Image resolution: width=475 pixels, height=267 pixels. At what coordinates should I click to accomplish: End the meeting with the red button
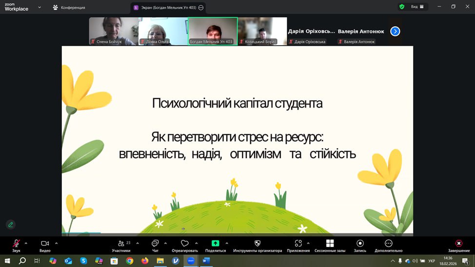[458, 243]
